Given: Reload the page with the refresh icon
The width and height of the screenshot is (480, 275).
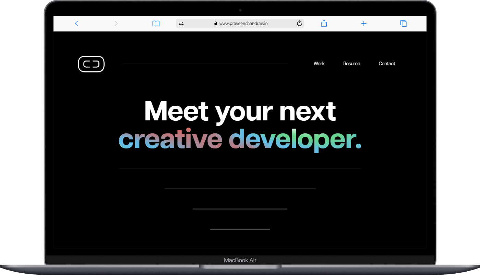Looking at the screenshot, I should pyautogui.click(x=299, y=23).
